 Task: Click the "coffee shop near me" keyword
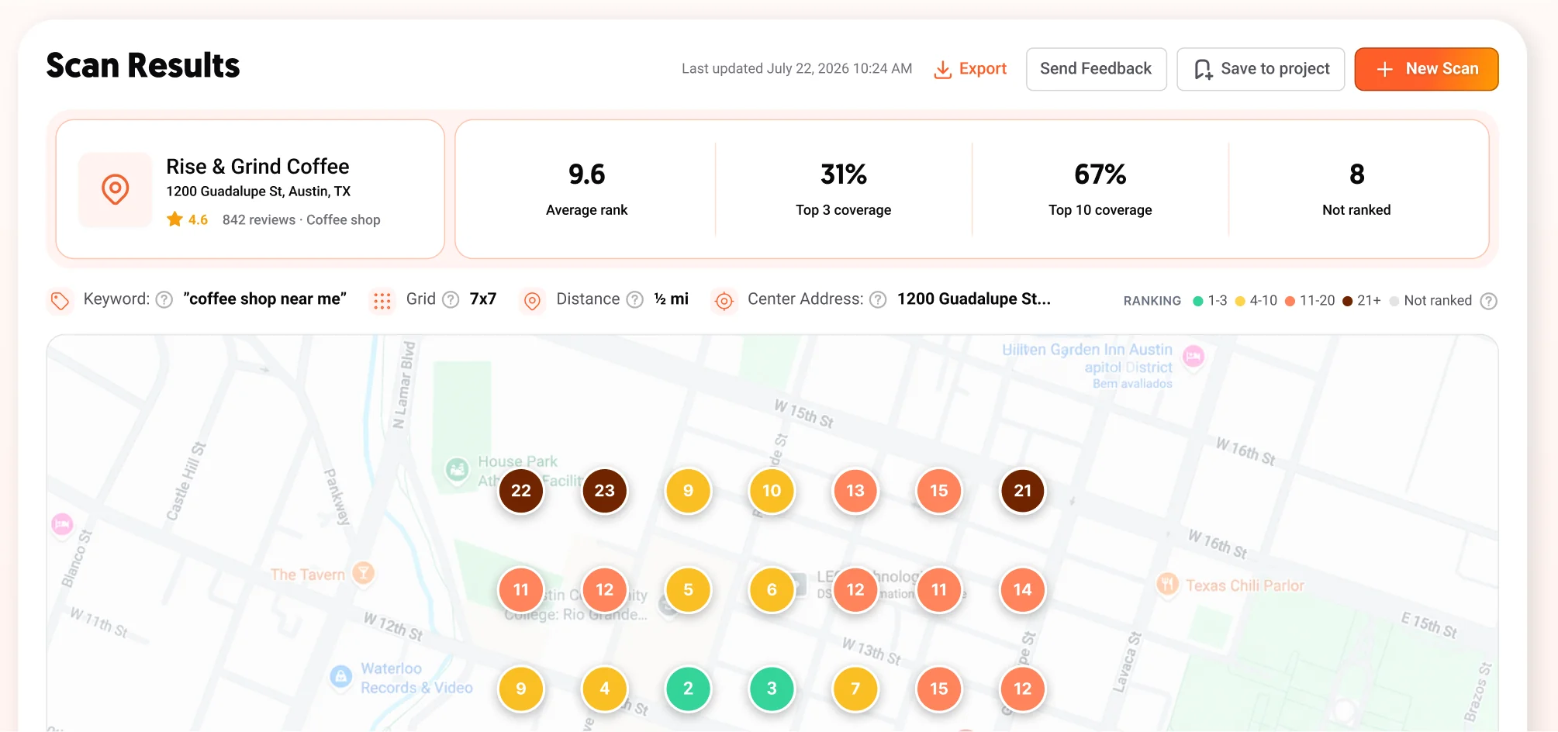click(x=264, y=299)
